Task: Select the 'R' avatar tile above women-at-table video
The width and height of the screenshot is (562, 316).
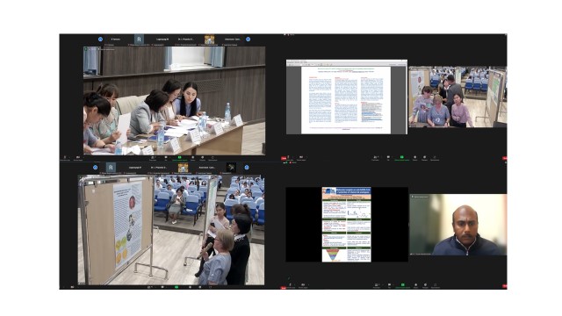Action: coord(139,39)
